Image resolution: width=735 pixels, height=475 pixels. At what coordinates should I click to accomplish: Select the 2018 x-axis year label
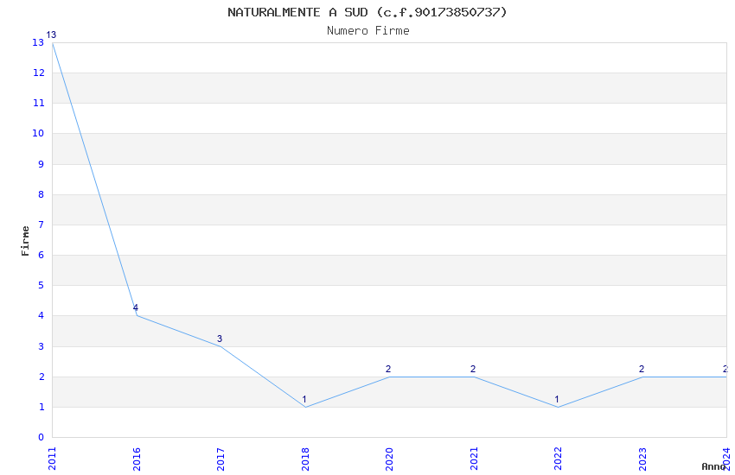click(x=305, y=459)
